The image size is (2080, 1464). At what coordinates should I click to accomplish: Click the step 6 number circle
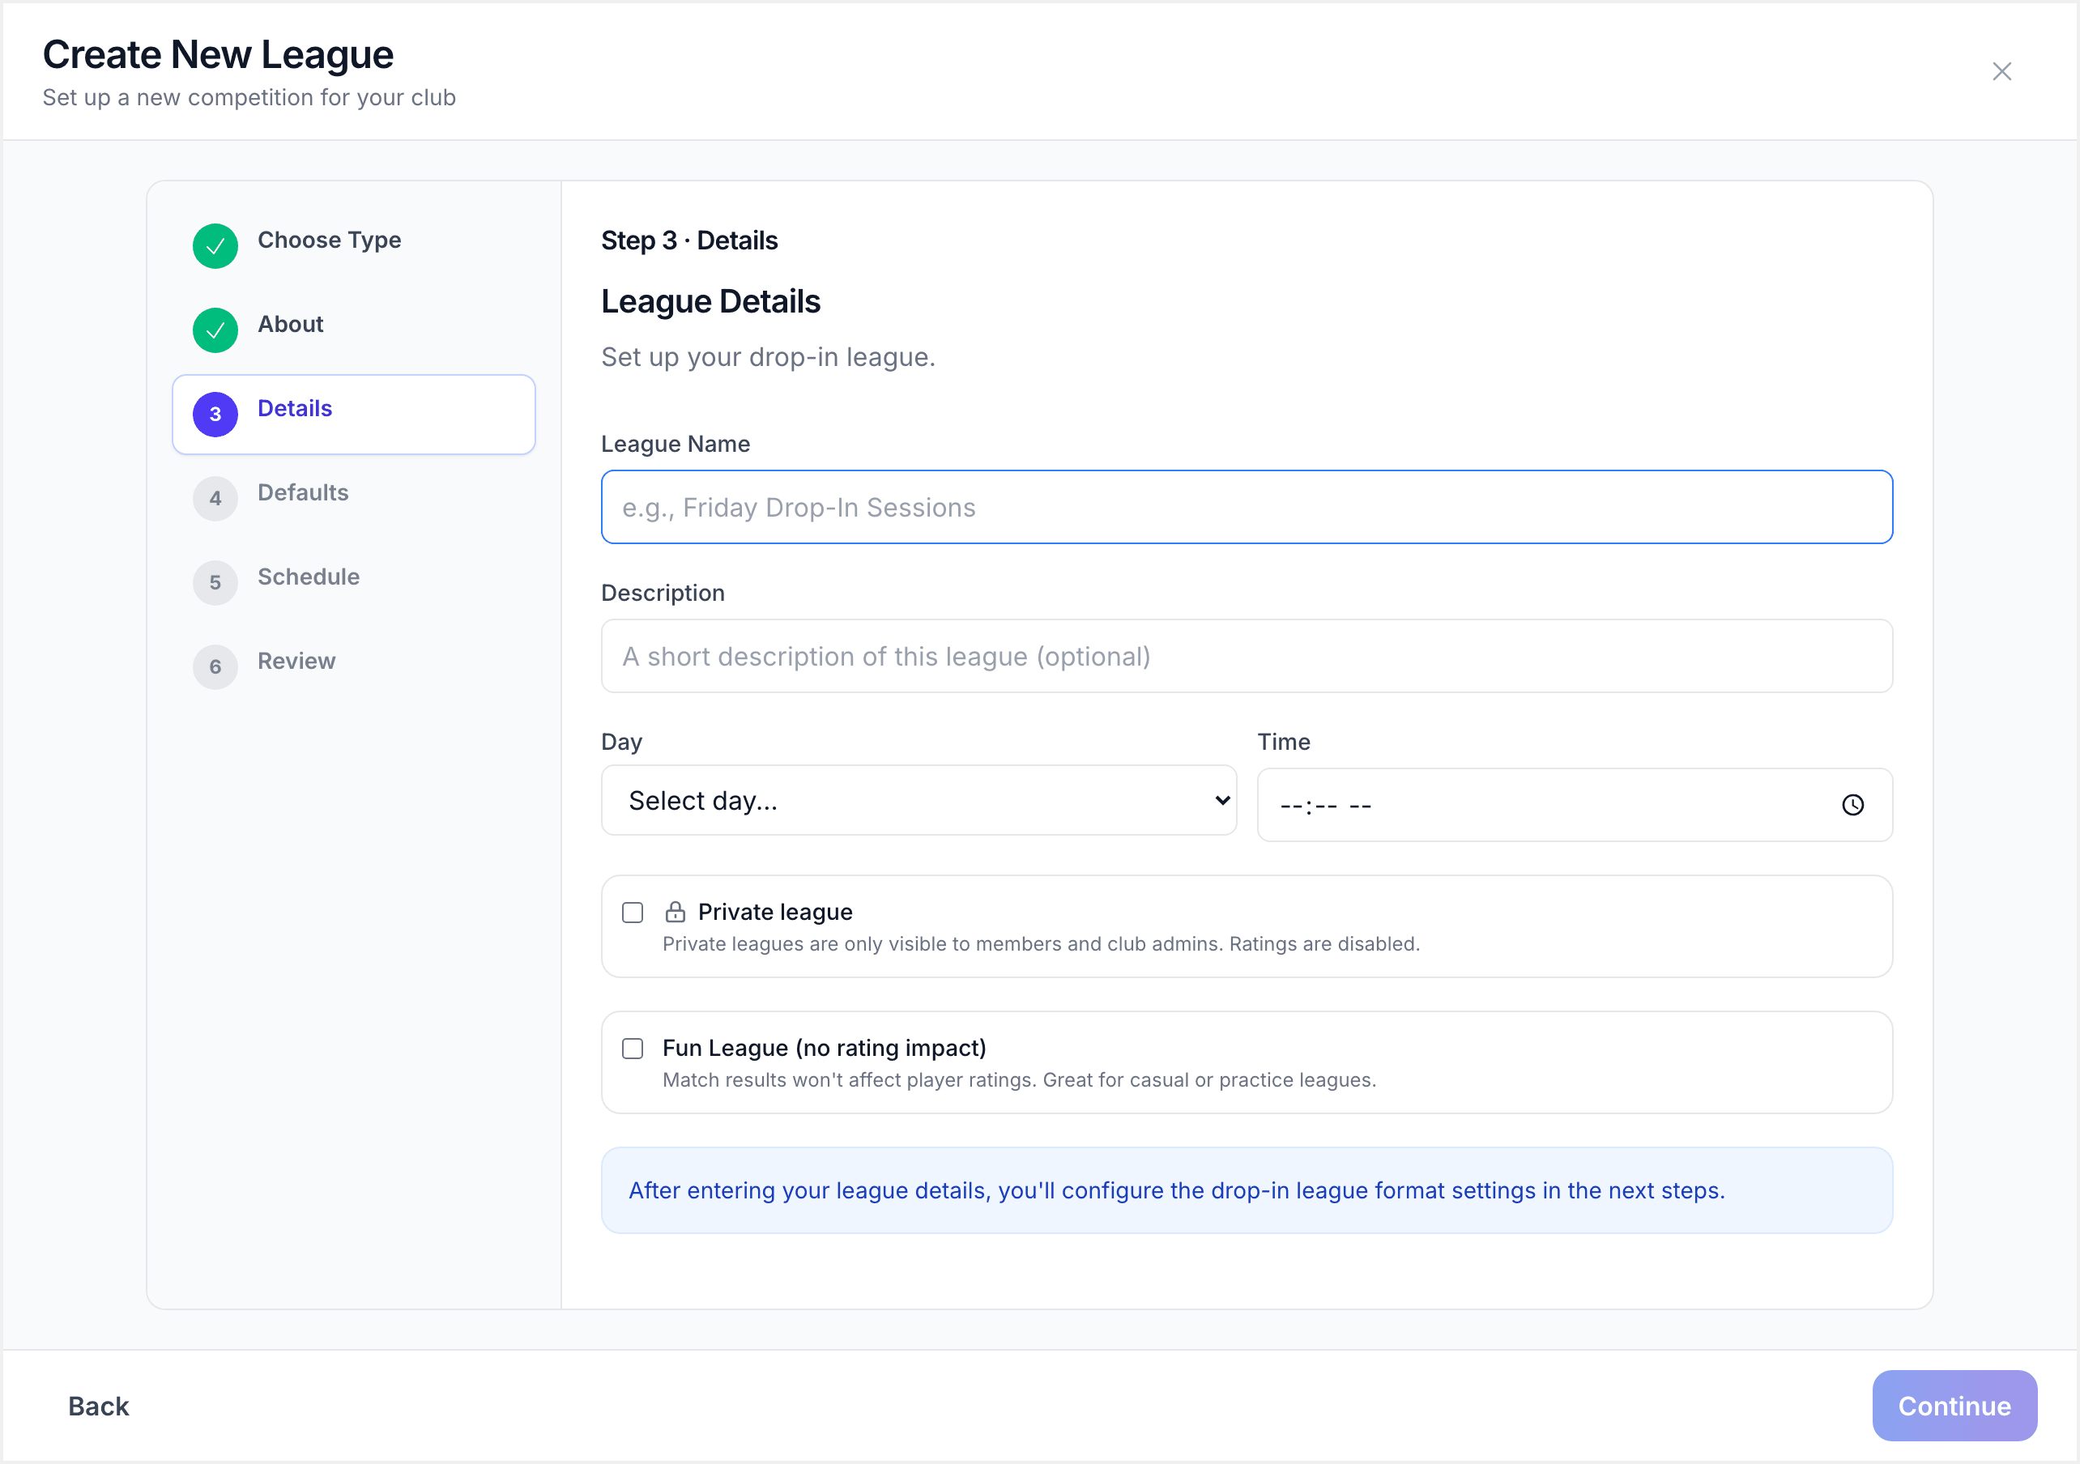pyautogui.click(x=215, y=666)
